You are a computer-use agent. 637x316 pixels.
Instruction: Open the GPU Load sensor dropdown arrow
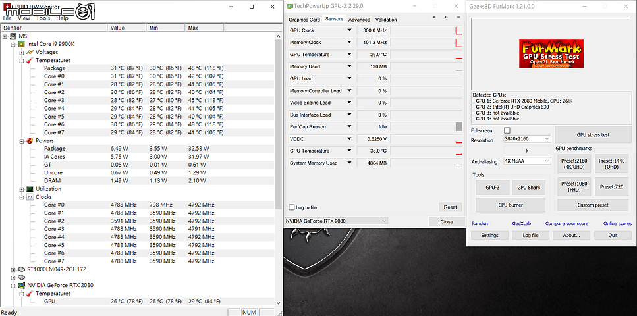pyautogui.click(x=349, y=78)
